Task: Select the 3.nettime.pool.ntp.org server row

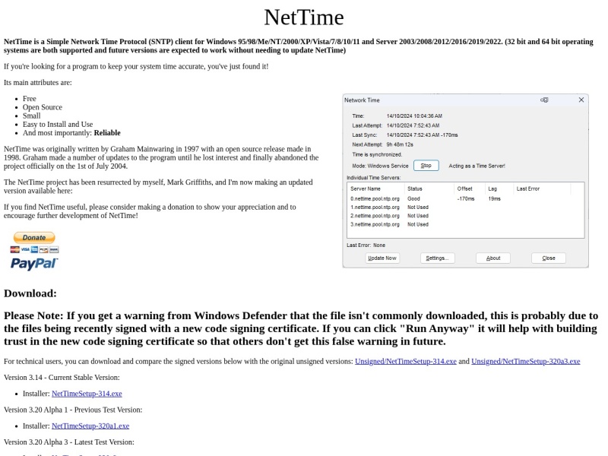Action: point(465,224)
